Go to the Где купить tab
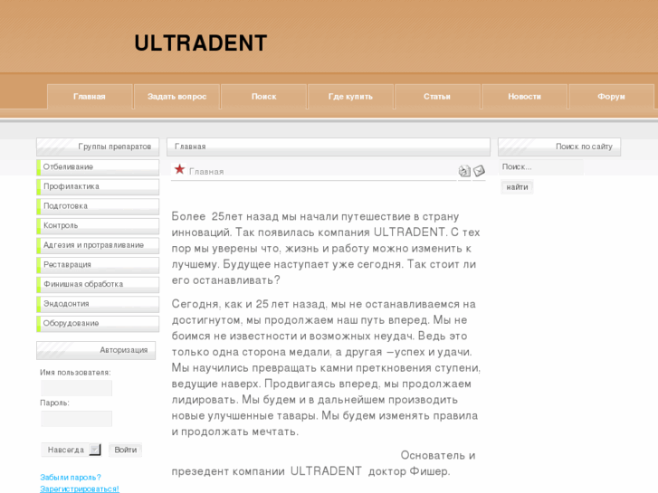658x493 pixels. [350, 97]
